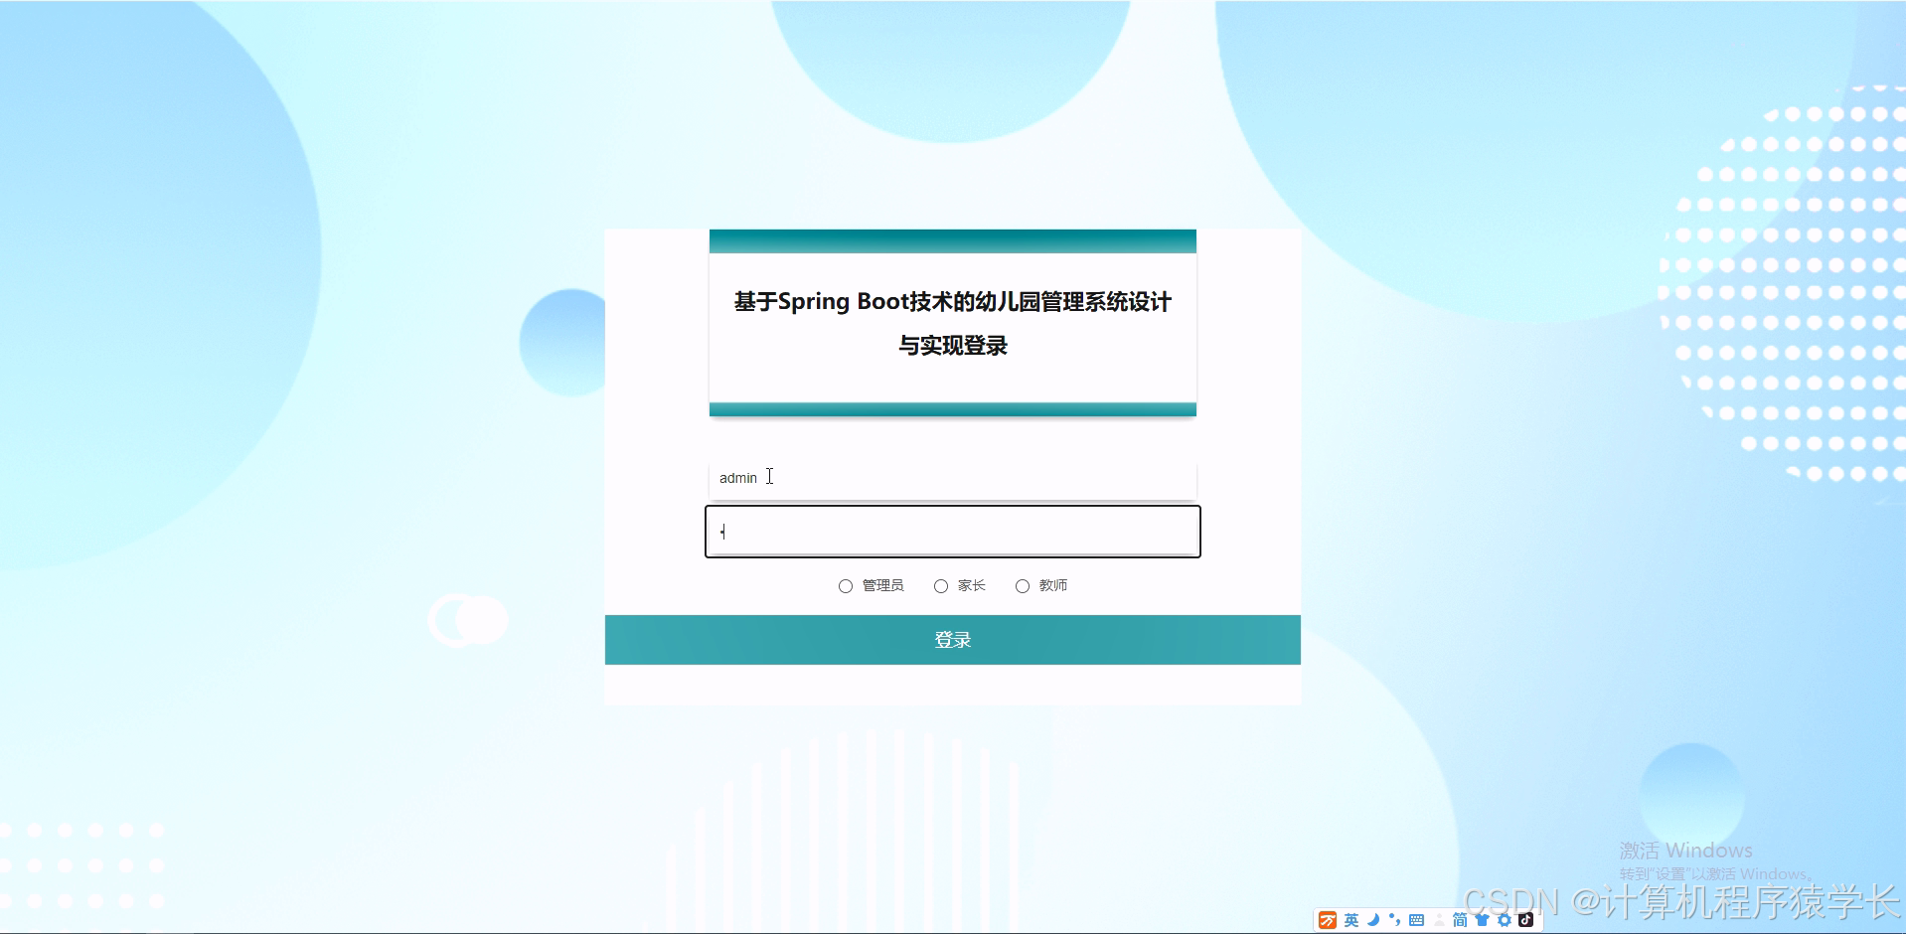This screenshot has height=934, width=1906.
Task: Click the Douyin icon on input toolbar
Action: 1527,920
